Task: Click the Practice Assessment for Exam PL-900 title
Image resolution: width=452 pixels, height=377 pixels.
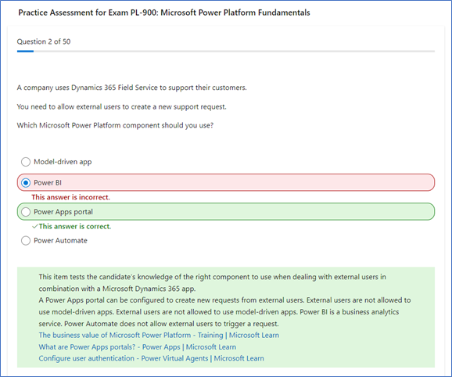Action: coord(164,13)
